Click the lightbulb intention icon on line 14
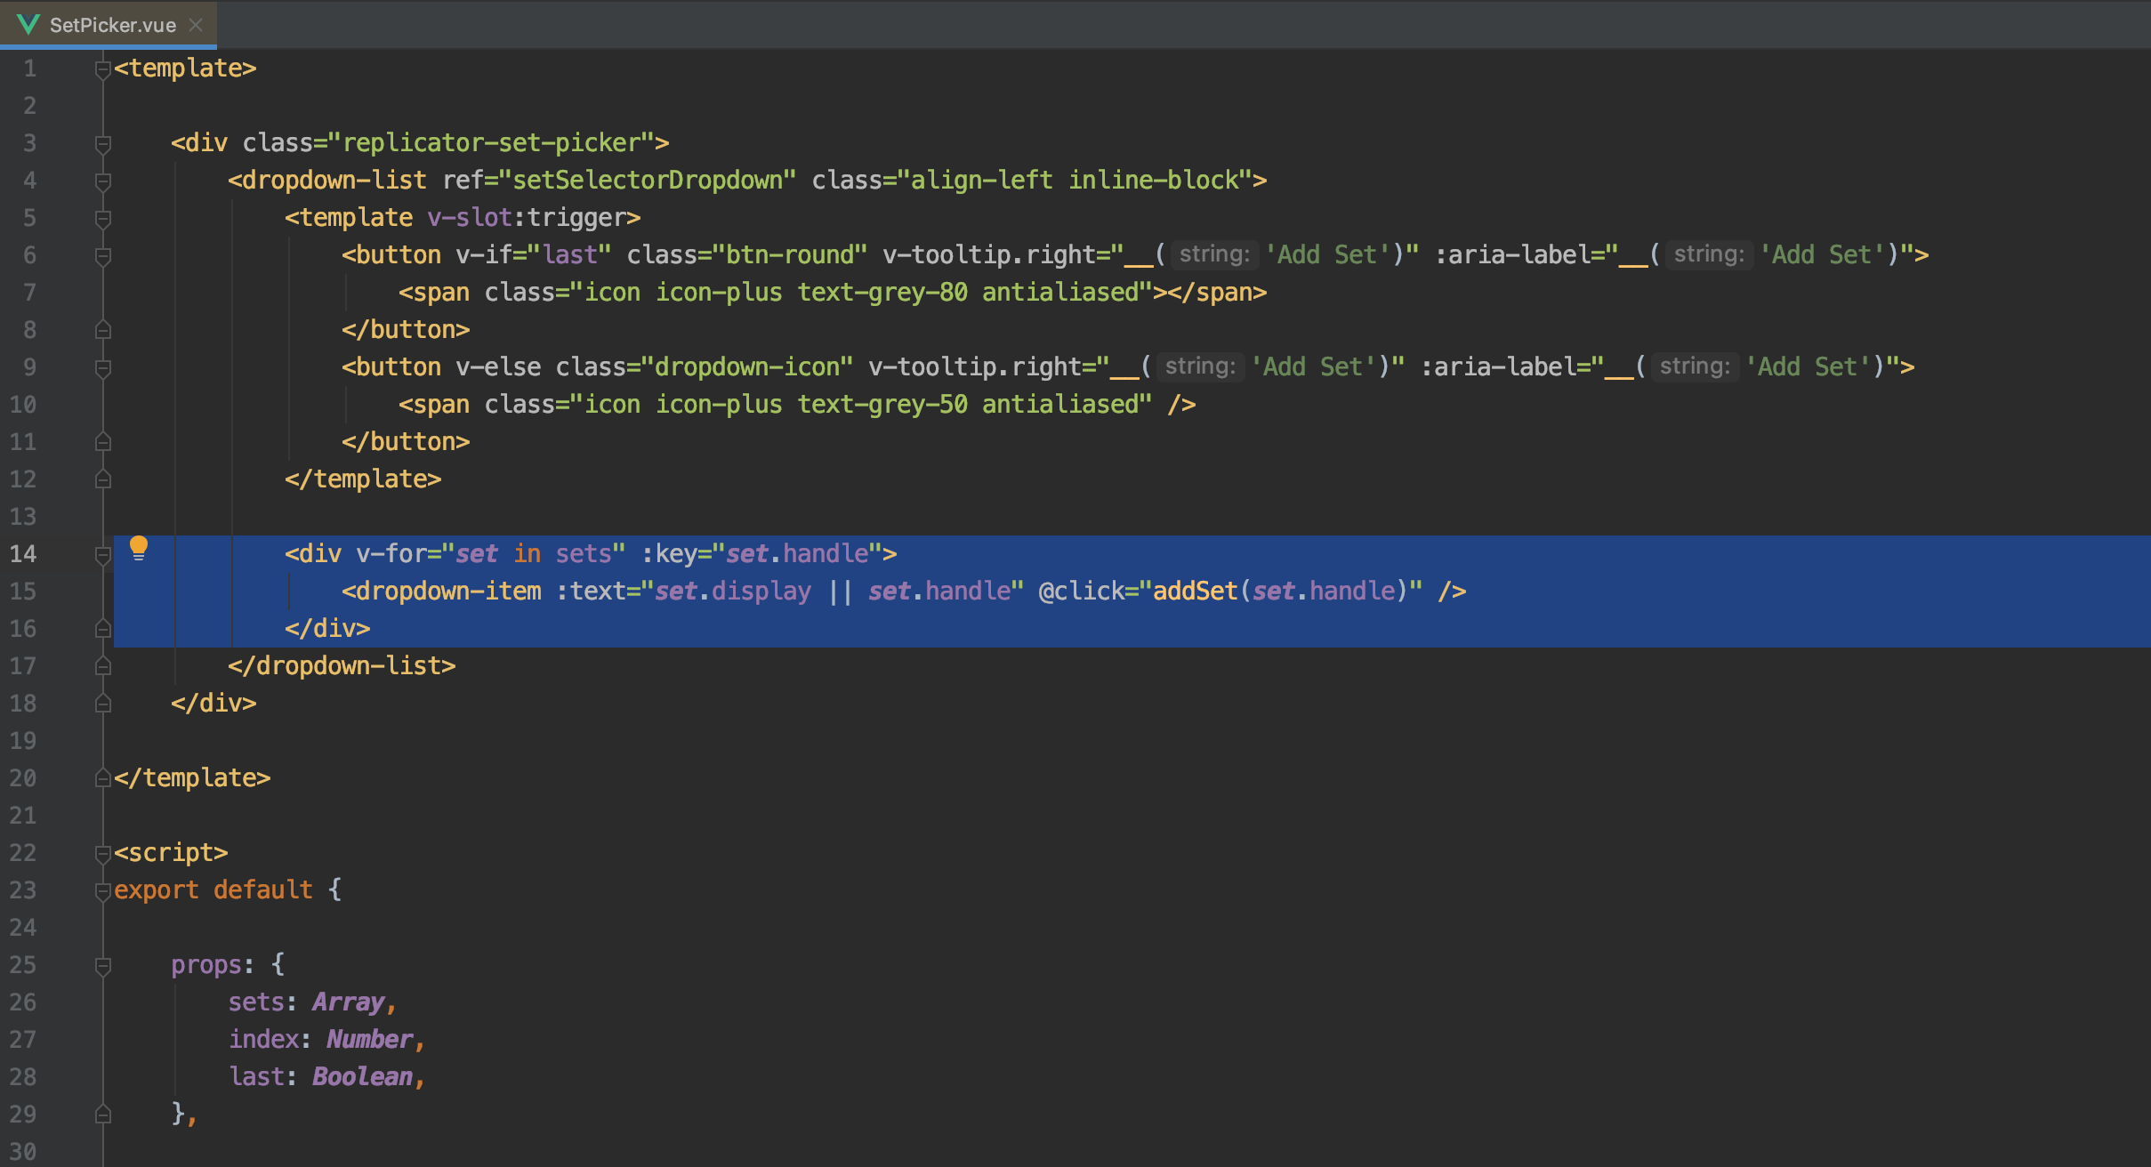Screen dimensions: 2151x1167 [x=139, y=547]
